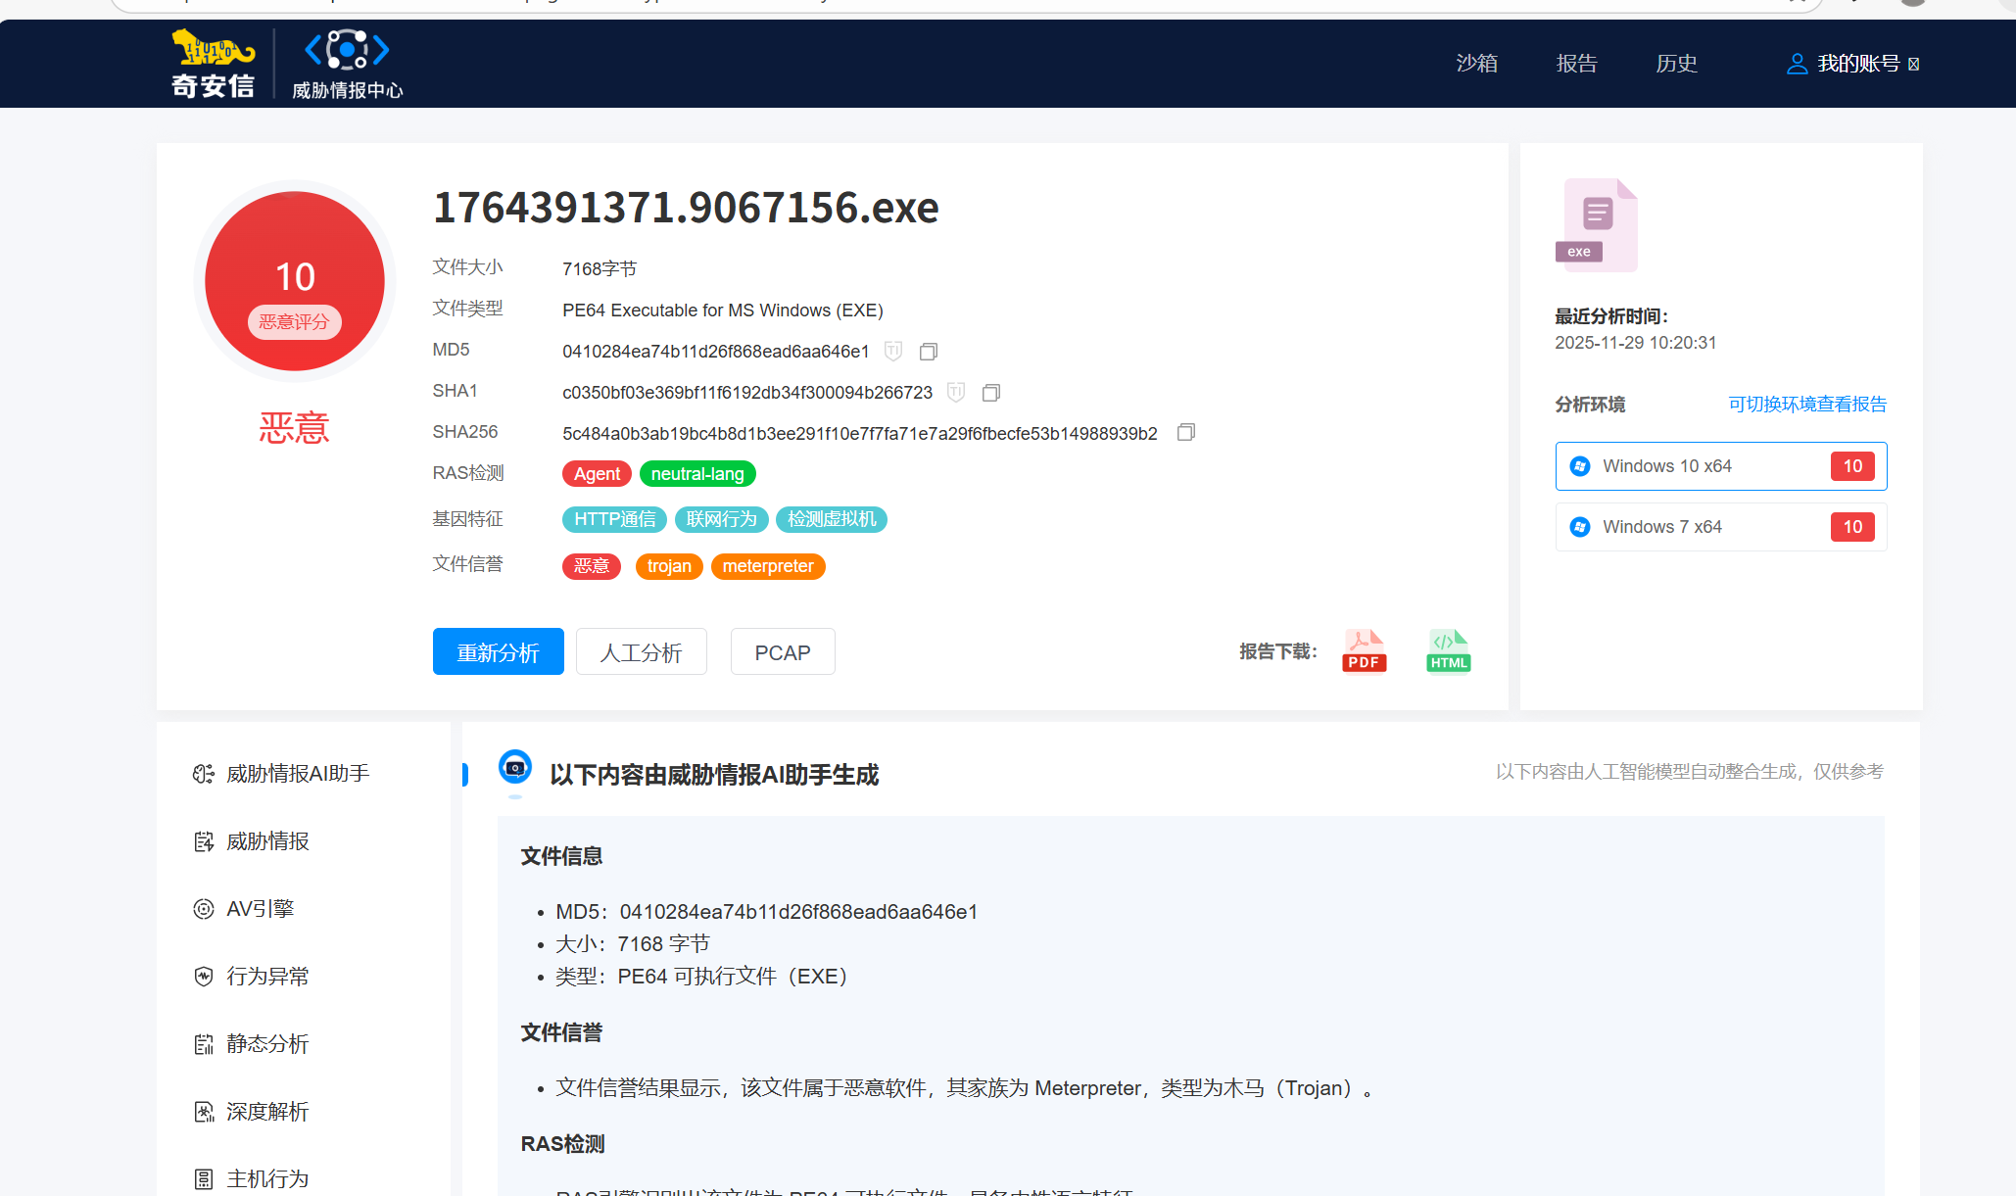2016x1196 pixels.
Task: Open the 历史 navigation menu item
Action: [1676, 64]
